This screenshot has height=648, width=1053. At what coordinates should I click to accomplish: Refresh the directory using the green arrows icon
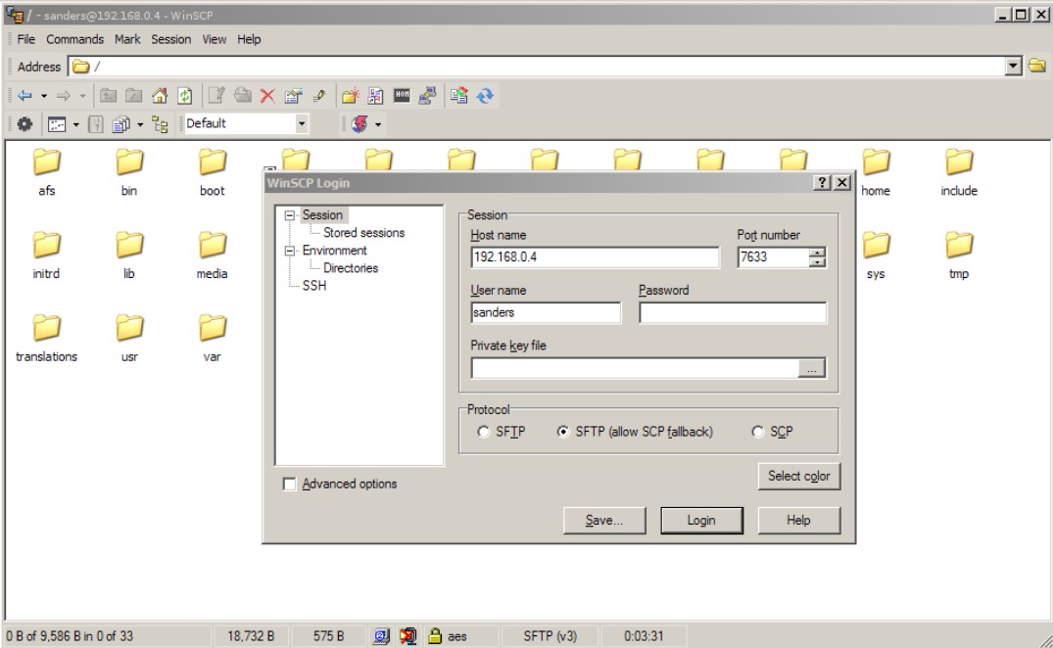185,96
